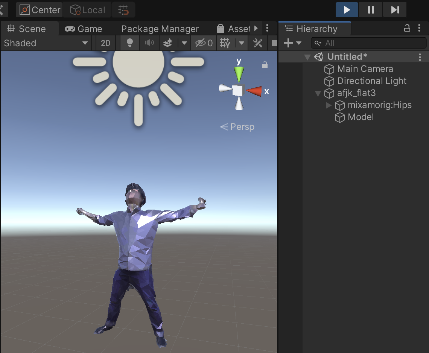Lock the Hierarchy panel with the padlock
Screen dimensions: 429x353
[407, 28]
